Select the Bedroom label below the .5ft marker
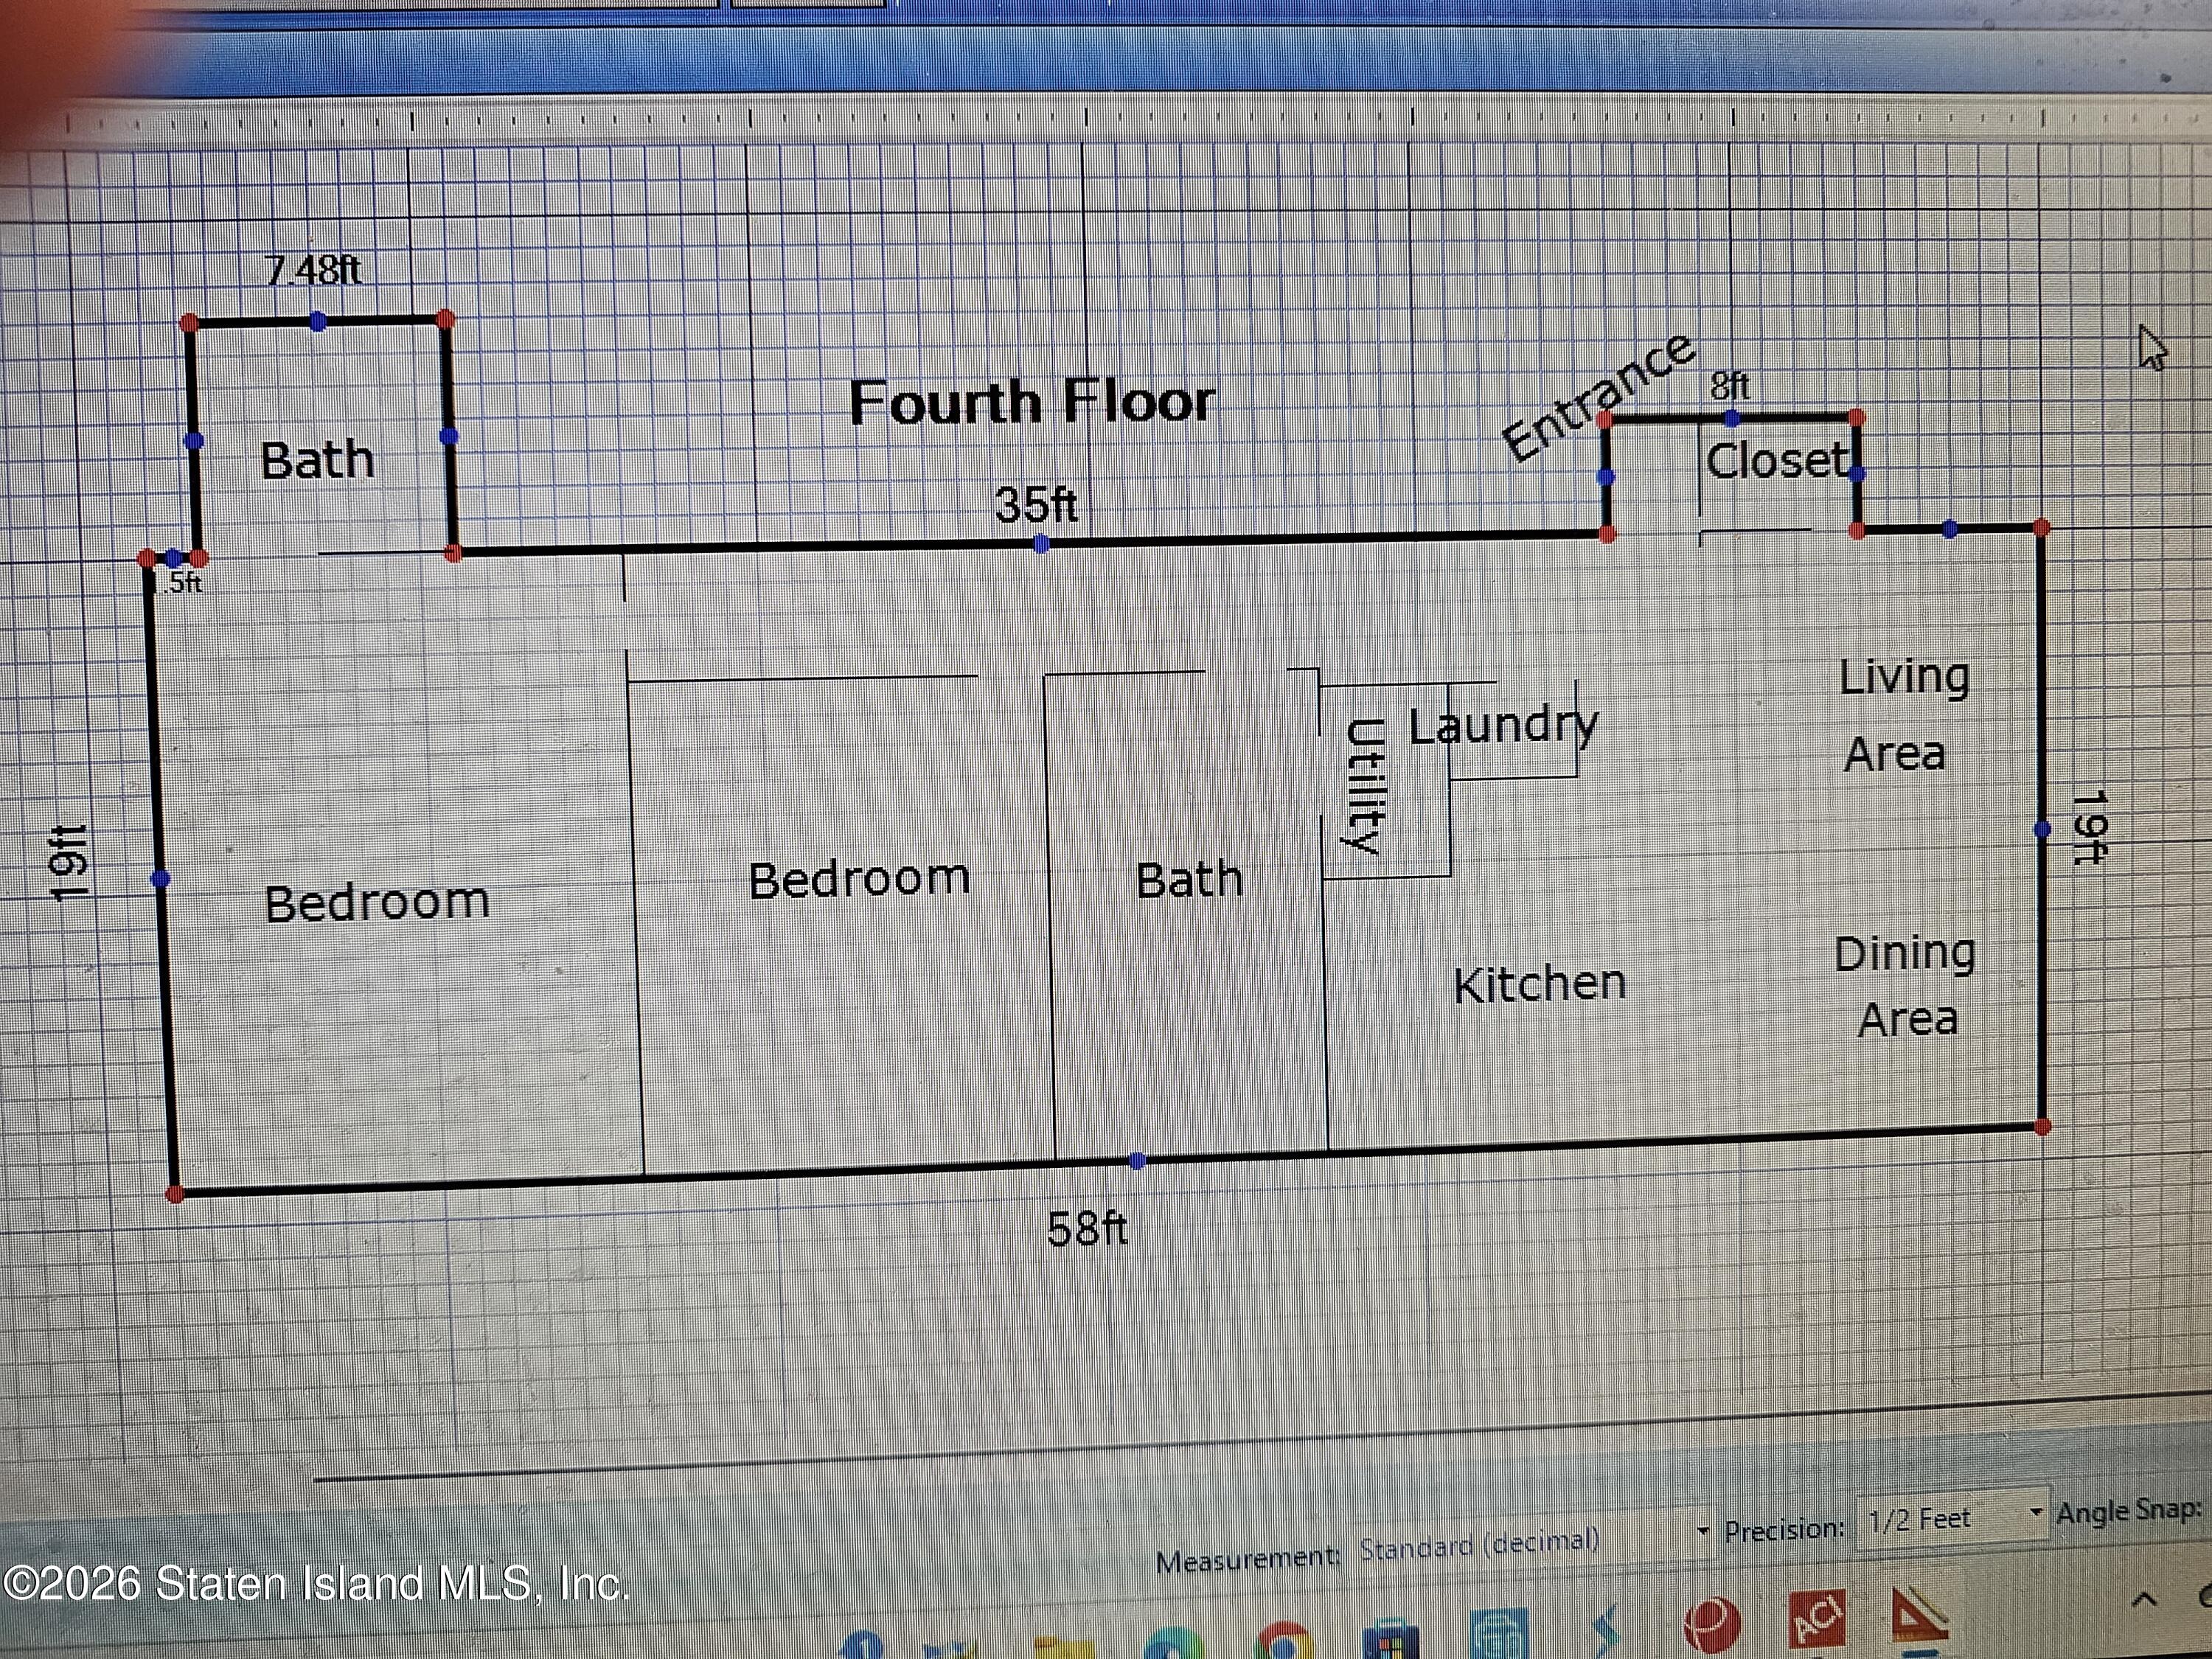2212x1659 pixels. (x=377, y=902)
